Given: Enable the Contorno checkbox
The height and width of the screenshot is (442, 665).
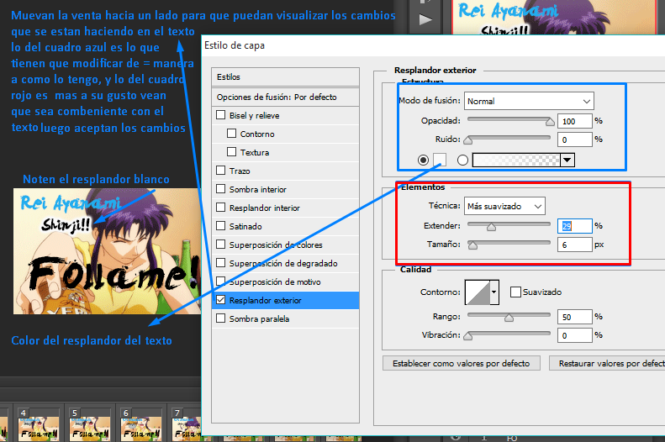Looking at the screenshot, I should click(x=231, y=134).
